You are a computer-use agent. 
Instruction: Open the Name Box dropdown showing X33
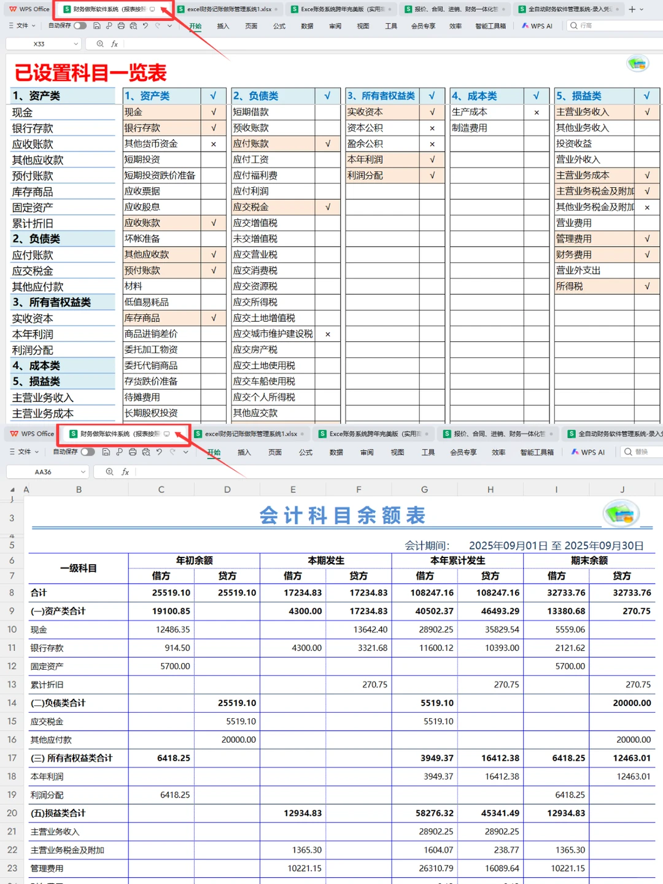pyautogui.click(x=74, y=44)
